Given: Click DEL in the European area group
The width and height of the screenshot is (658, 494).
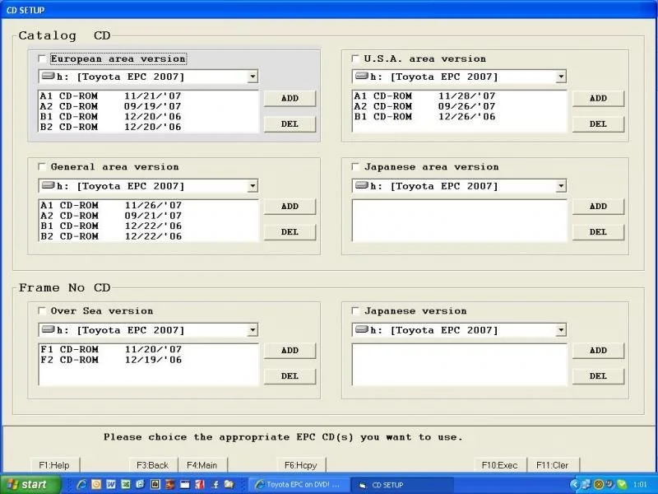Looking at the screenshot, I should 290,124.
